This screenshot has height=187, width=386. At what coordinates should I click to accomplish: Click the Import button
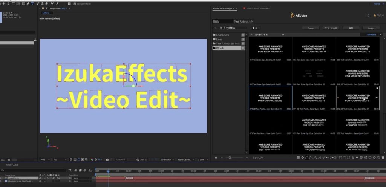(371, 28)
